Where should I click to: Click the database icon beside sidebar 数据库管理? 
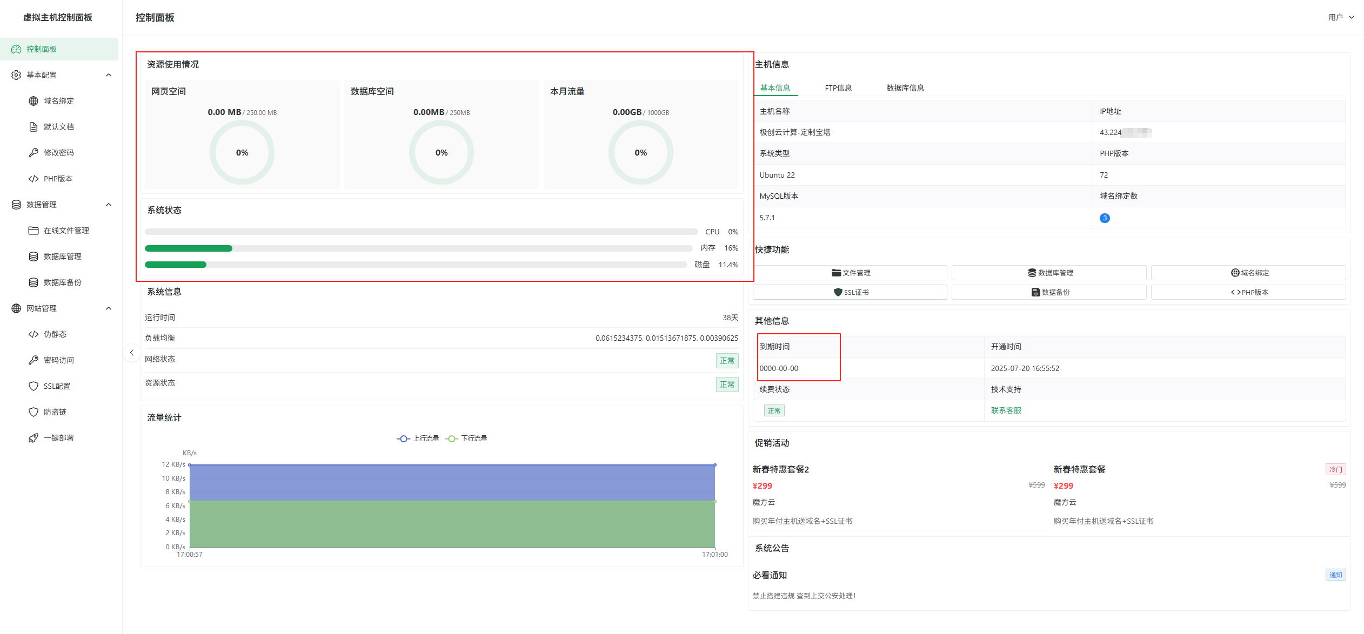pos(34,257)
